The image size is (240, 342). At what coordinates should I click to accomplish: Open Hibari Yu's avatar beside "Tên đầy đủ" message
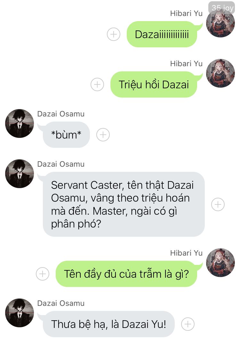pos(220,263)
